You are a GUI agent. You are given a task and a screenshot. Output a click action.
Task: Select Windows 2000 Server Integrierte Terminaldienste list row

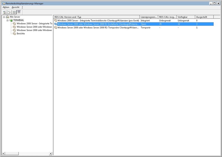coord(134,21)
